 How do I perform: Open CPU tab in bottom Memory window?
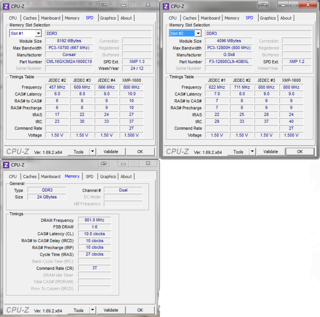(13, 176)
